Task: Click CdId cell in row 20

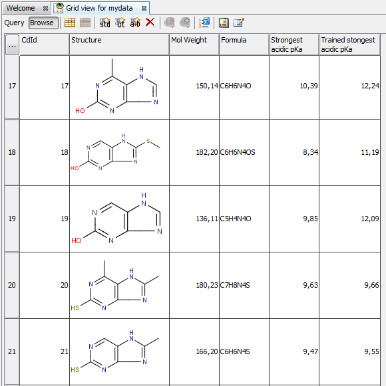Action: [x=45, y=286]
